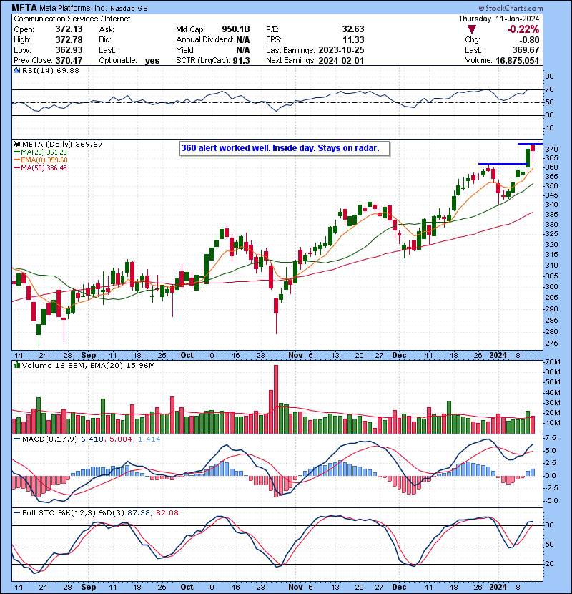Click the META ticker symbol title
This screenshot has height=594, width=572.
click(24, 8)
